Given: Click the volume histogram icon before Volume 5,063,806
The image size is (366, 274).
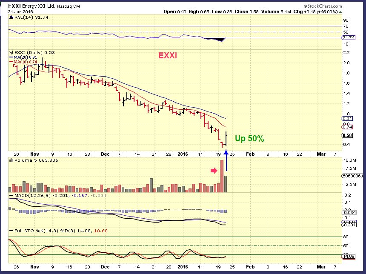Looking at the screenshot, I should coord(11,160).
